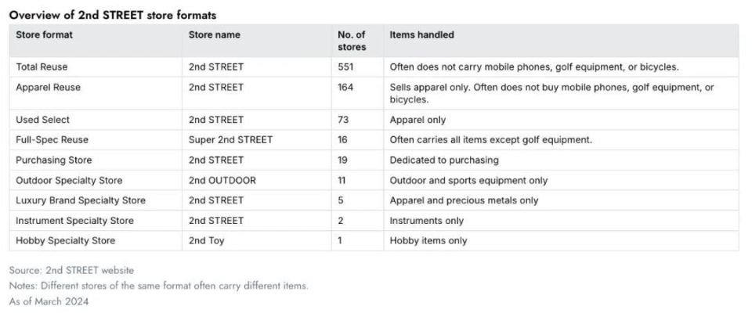
Task: Click the 'Store format' column header
Action: click(44, 35)
